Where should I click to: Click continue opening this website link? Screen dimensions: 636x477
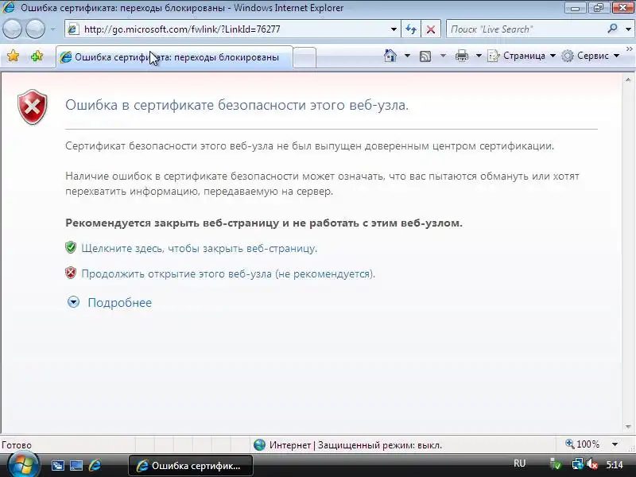[x=228, y=273]
